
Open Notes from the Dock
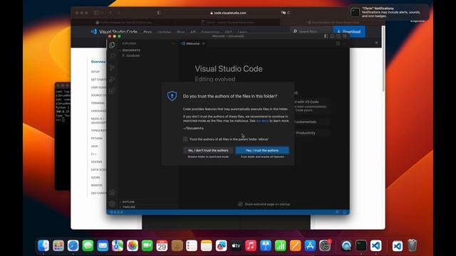[x=207, y=245]
